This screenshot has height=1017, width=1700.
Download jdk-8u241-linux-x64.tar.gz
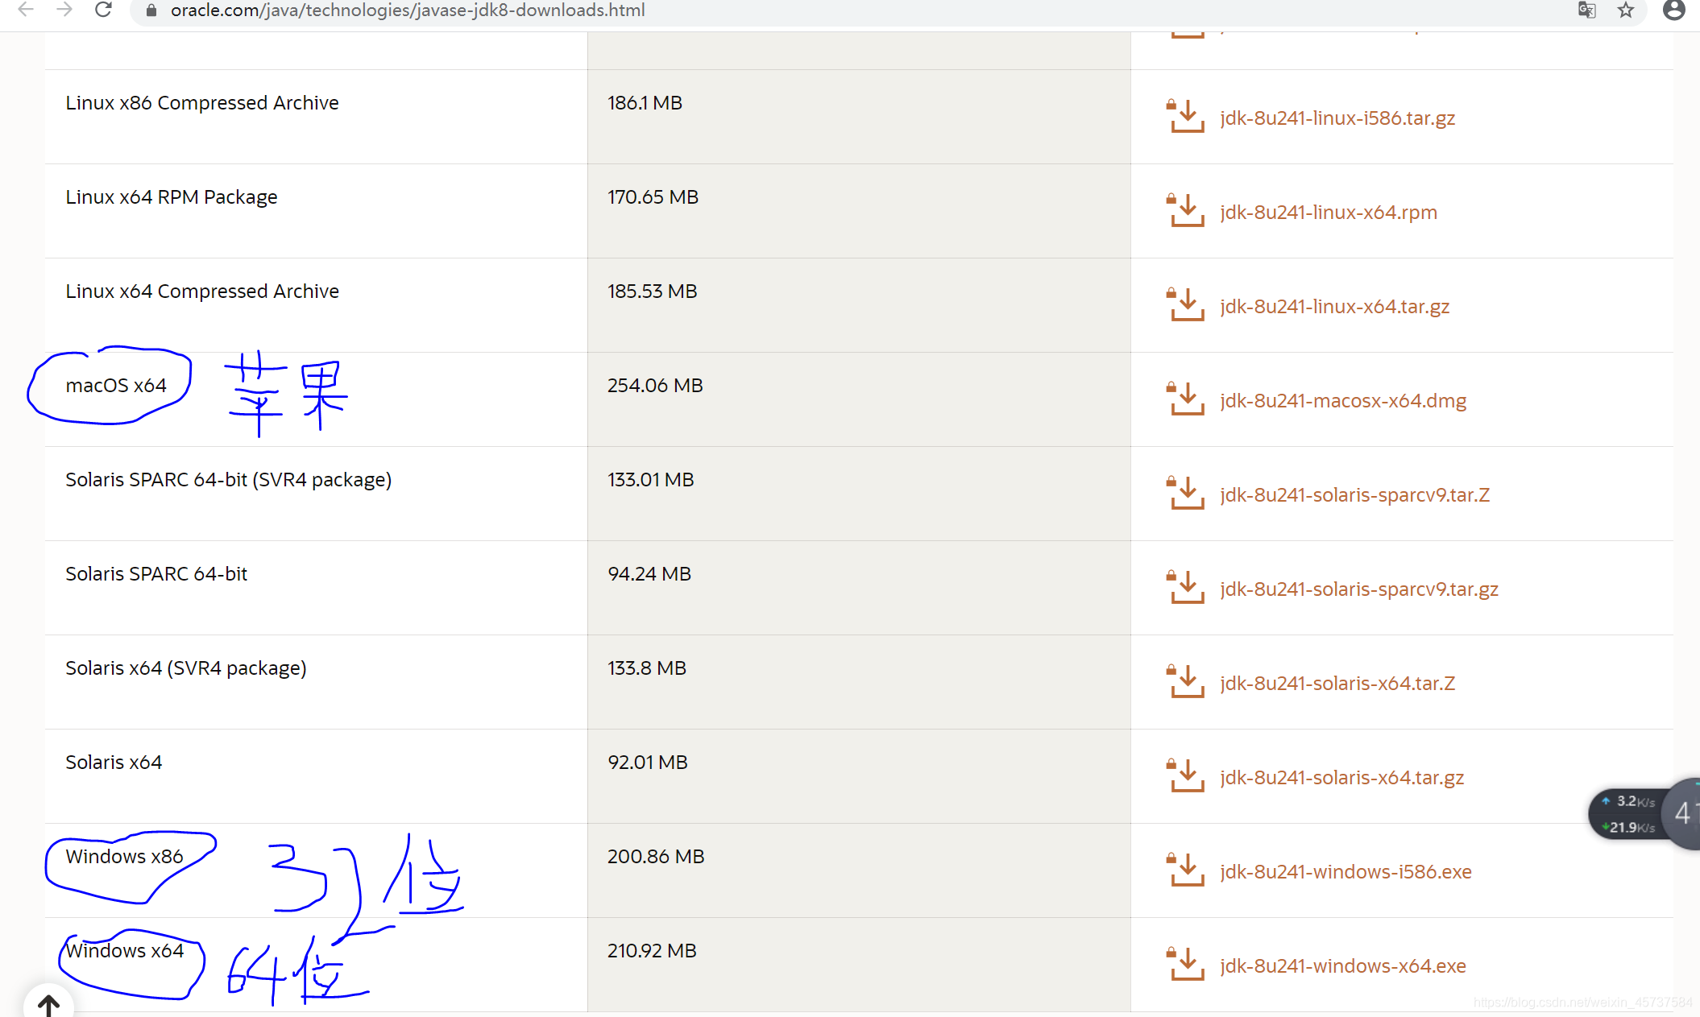[1334, 307]
